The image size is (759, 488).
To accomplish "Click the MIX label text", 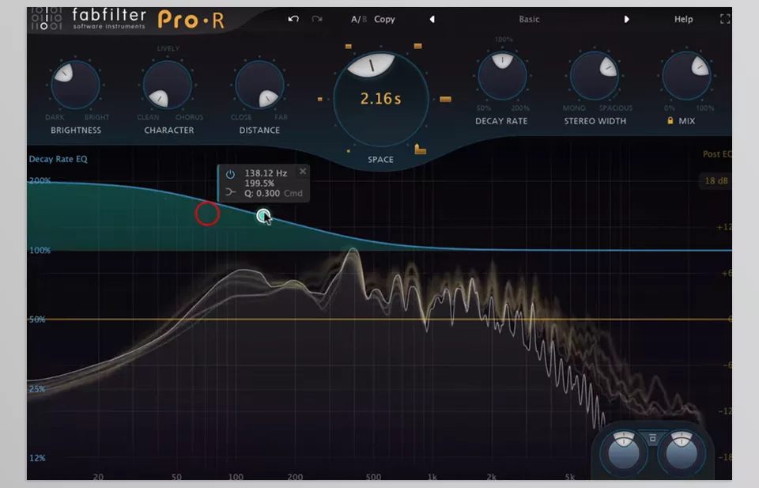I will [x=687, y=121].
